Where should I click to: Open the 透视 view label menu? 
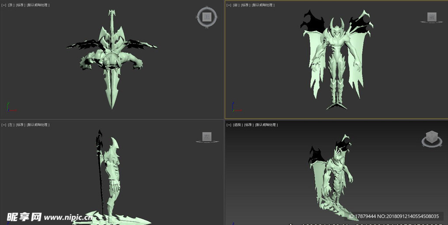click(238, 125)
